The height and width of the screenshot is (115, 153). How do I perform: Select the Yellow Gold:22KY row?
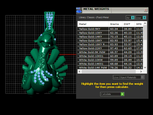[x=110, y=48]
